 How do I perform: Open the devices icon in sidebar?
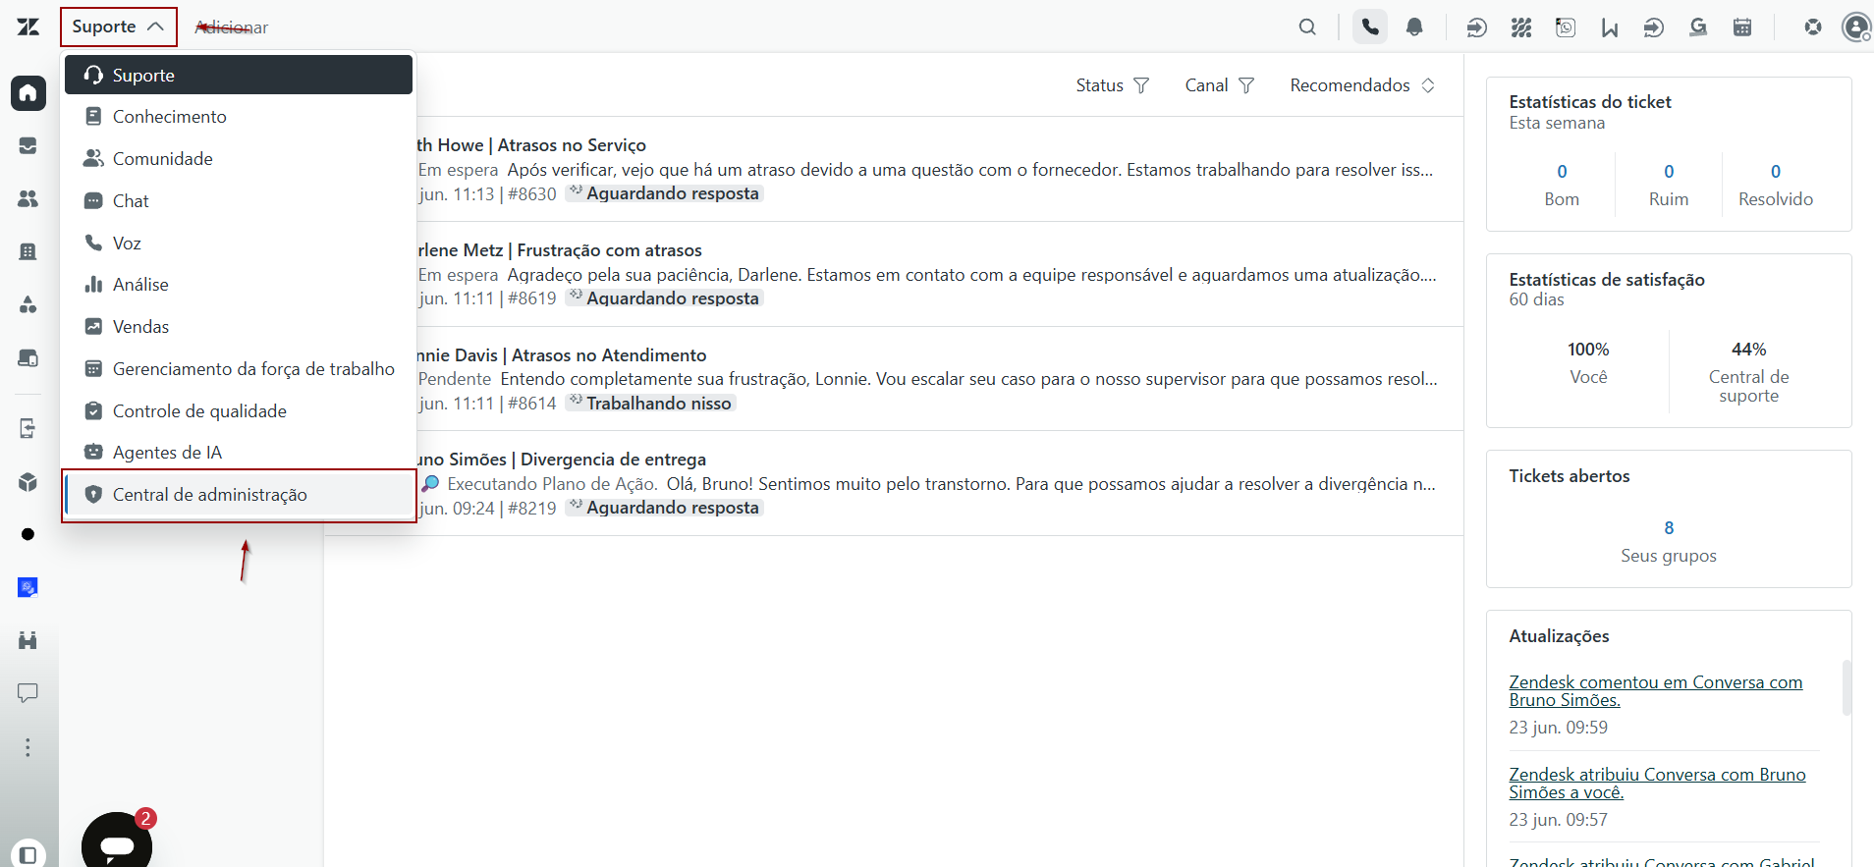28,358
